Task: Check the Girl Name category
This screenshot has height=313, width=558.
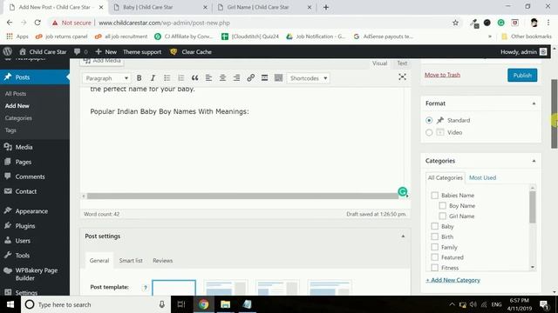Action: coord(442,216)
